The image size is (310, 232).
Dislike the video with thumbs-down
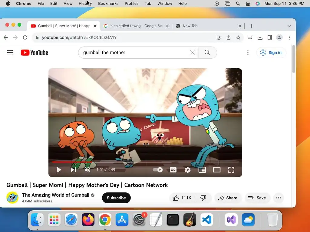click(x=203, y=198)
